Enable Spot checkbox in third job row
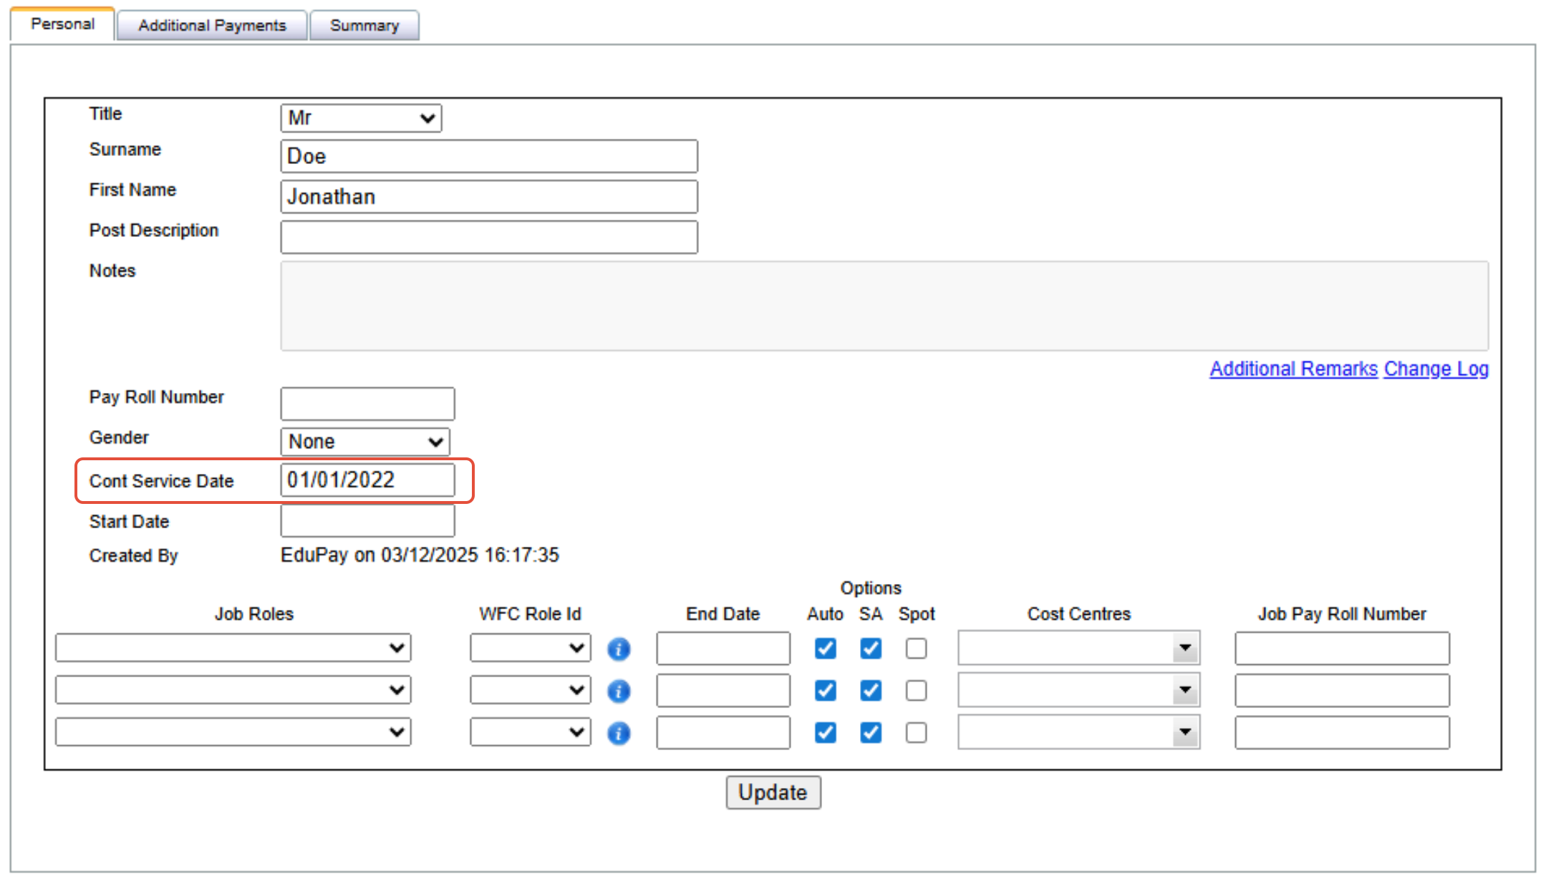The image size is (1546, 884). click(x=916, y=733)
